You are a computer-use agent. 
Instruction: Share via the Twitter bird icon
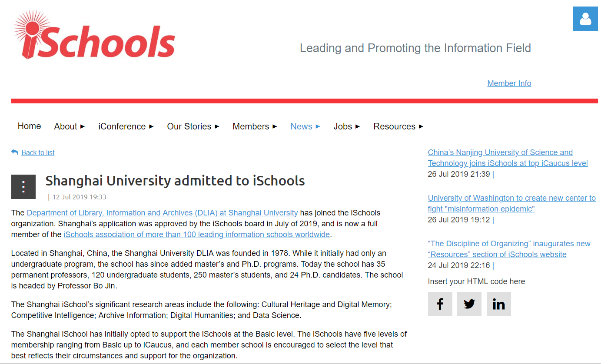click(469, 304)
